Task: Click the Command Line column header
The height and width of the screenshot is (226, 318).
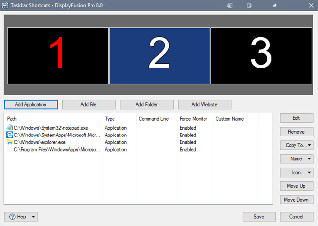Action: (157, 119)
